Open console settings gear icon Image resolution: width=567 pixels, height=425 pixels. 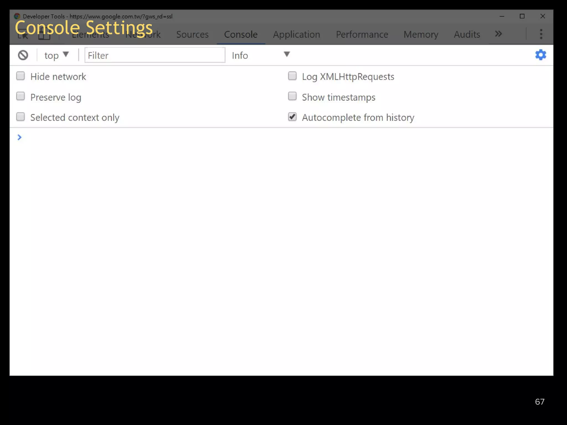[540, 55]
